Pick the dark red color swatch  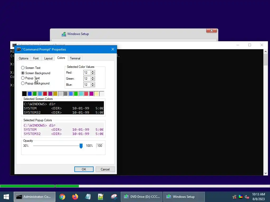(45, 94)
